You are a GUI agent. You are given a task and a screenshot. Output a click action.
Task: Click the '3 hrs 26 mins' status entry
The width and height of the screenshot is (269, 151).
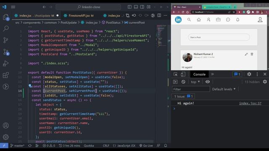click(x=69, y=146)
